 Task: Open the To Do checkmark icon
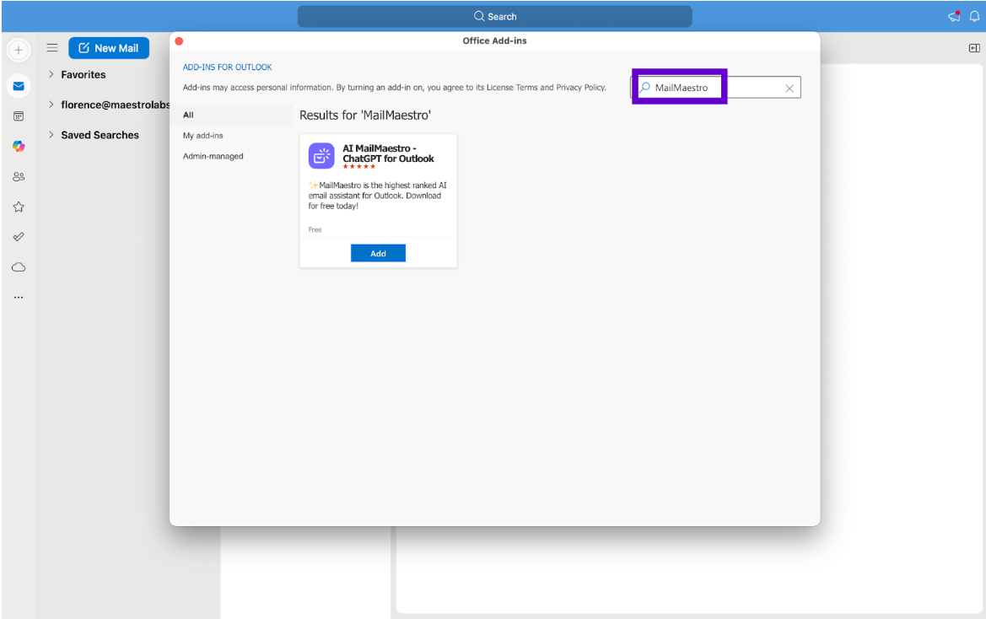point(19,237)
